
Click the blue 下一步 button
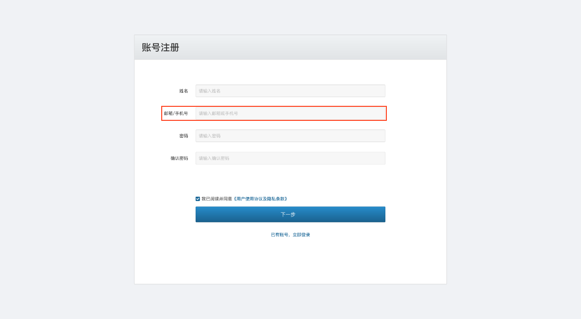290,214
